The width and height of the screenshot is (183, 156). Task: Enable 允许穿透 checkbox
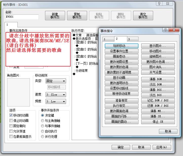pos(11,131)
